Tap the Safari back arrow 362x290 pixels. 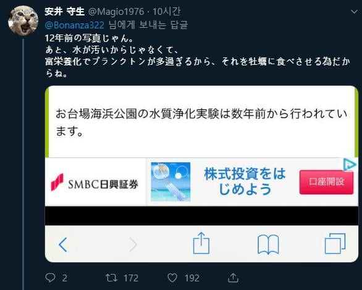coord(63,244)
